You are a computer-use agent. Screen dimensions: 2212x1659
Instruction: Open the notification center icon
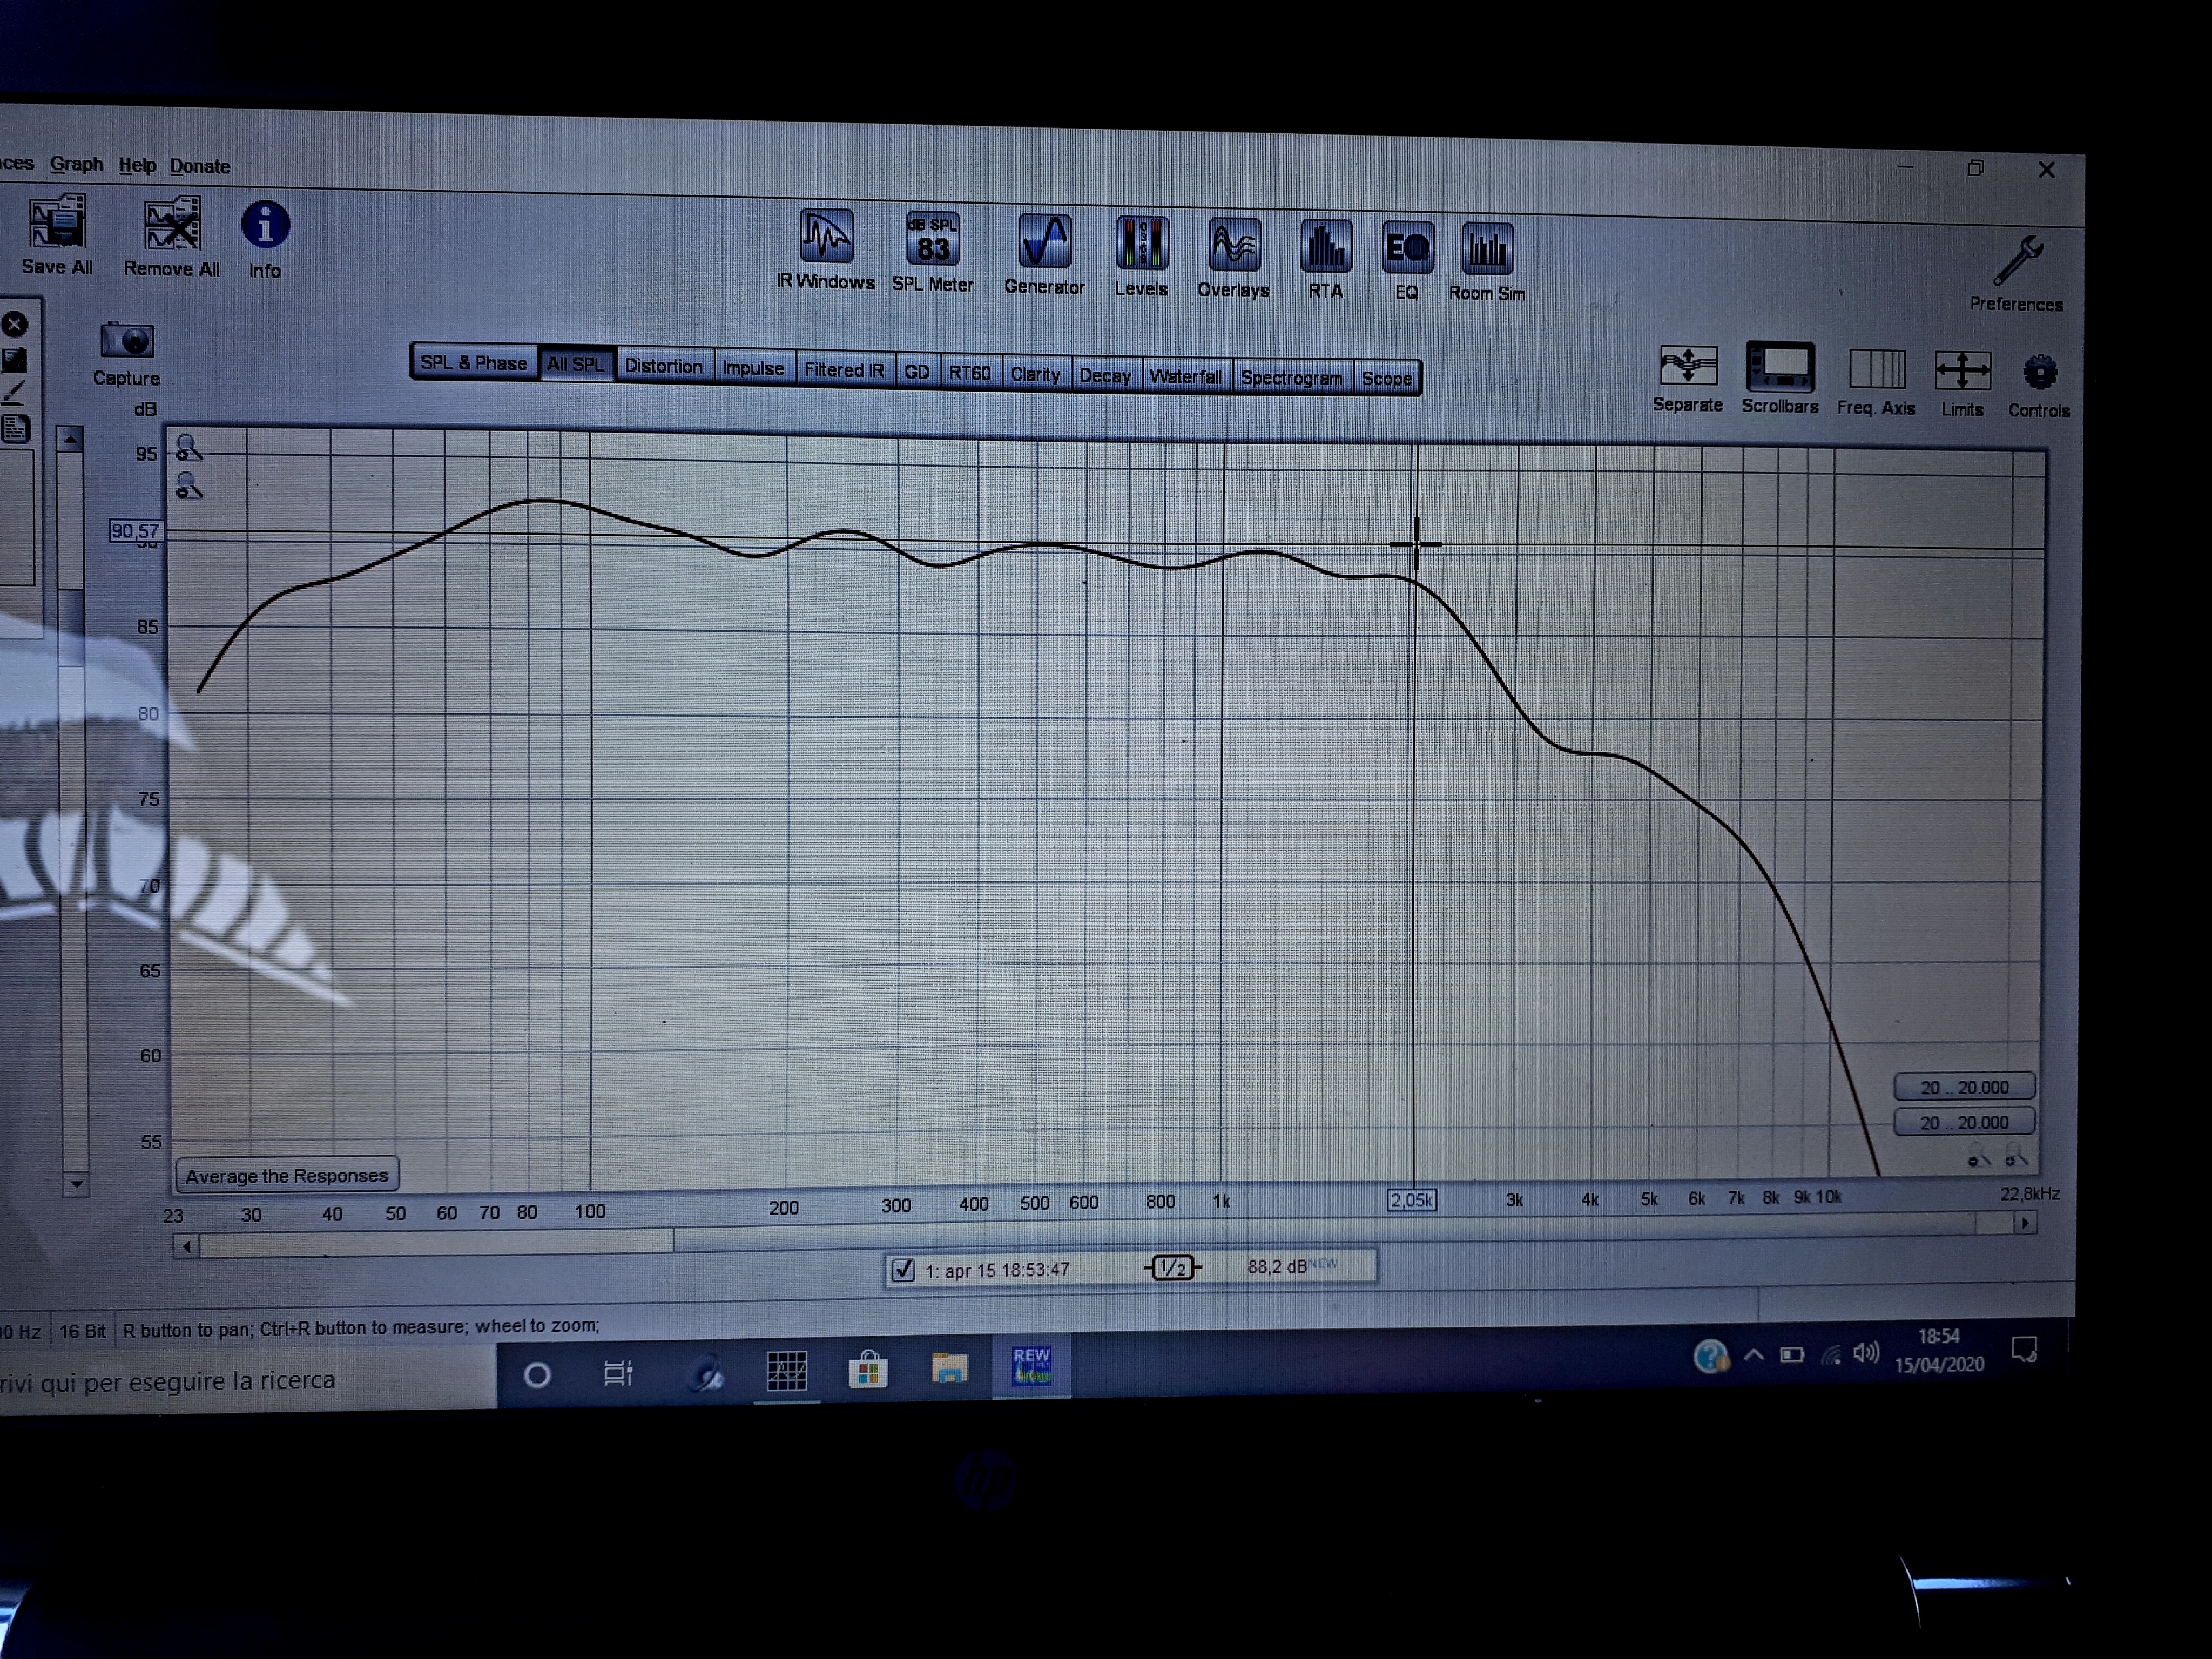pyautogui.click(x=2025, y=1350)
